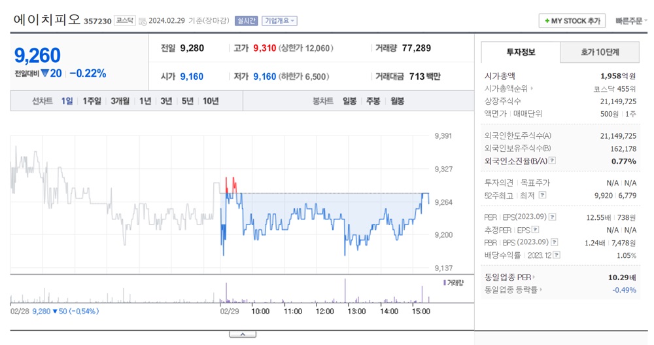The image size is (654, 345).
Task: Click help icon next to 외국인소진율(B/A)
Action: 552,160
